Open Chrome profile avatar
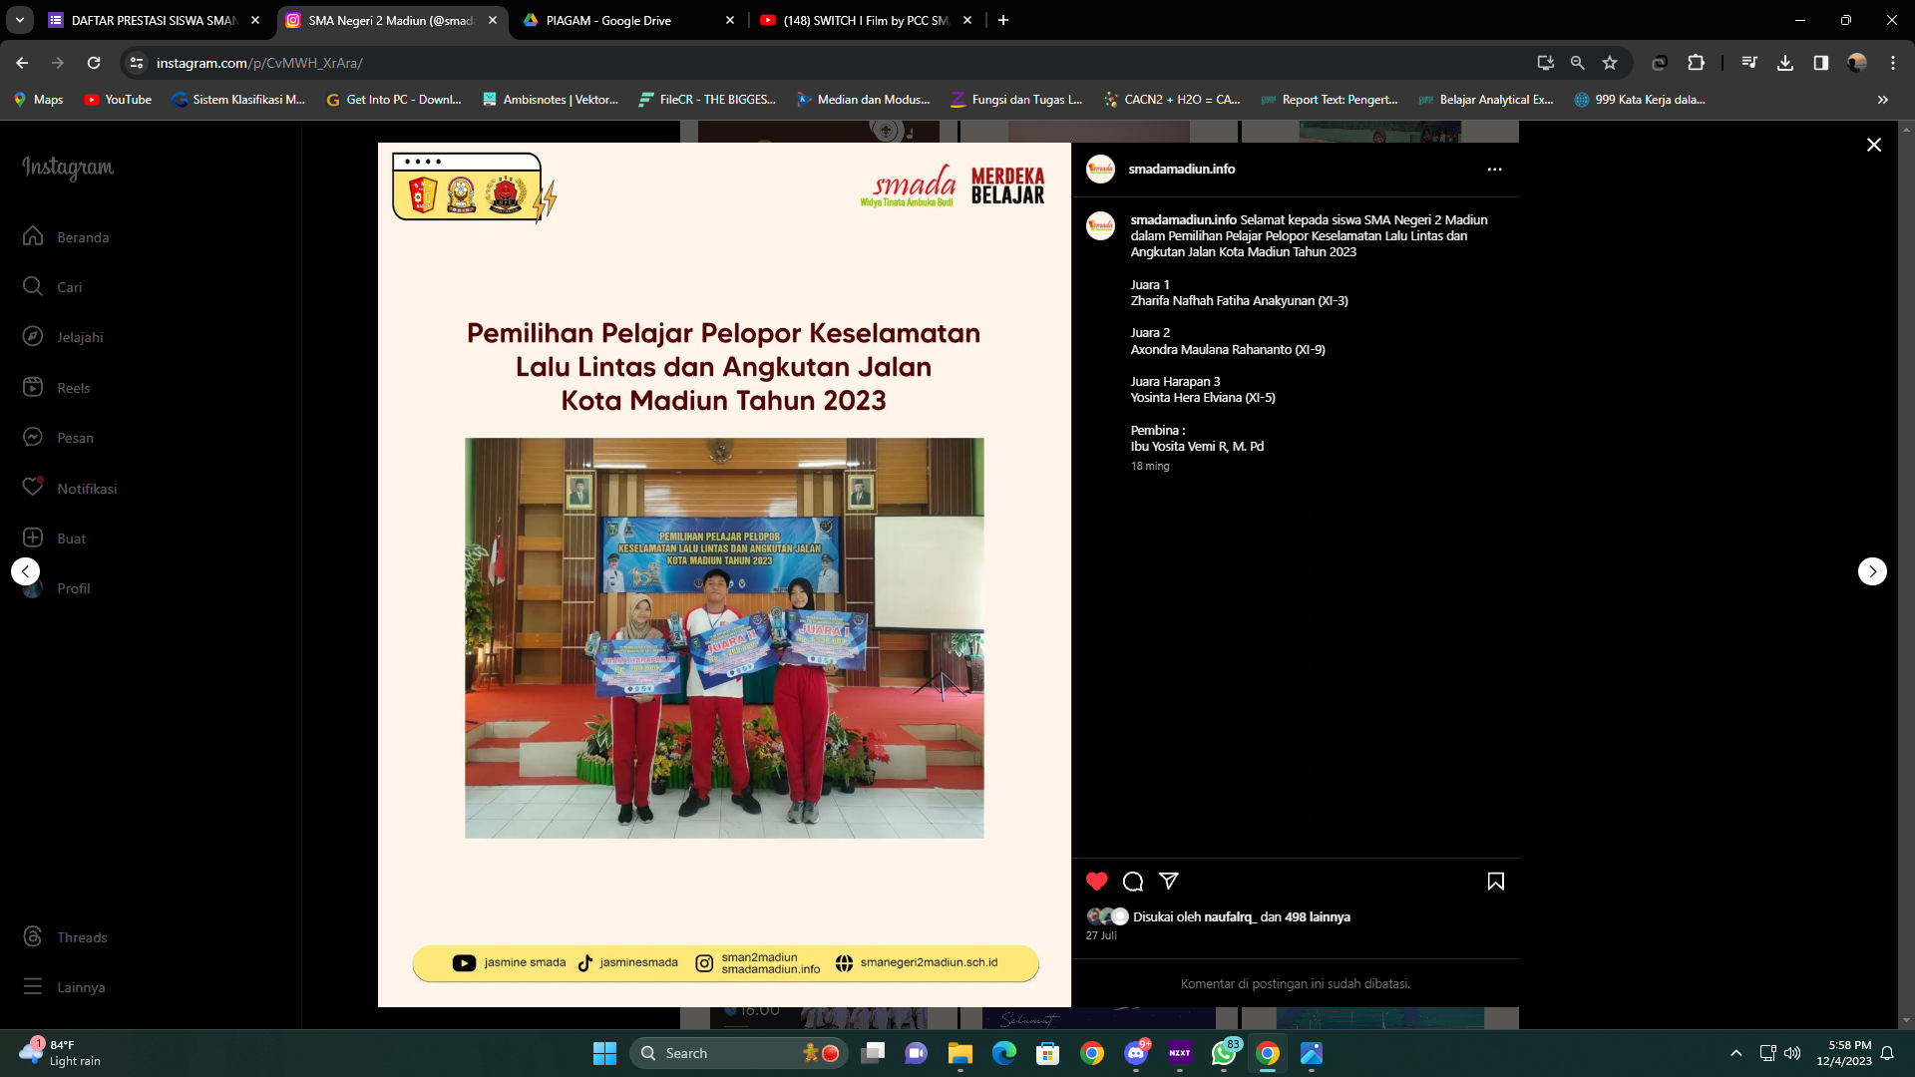 tap(1857, 63)
